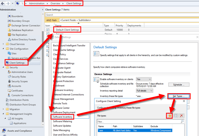
Task: Select the Default Client Settings row
Action: 67,30
